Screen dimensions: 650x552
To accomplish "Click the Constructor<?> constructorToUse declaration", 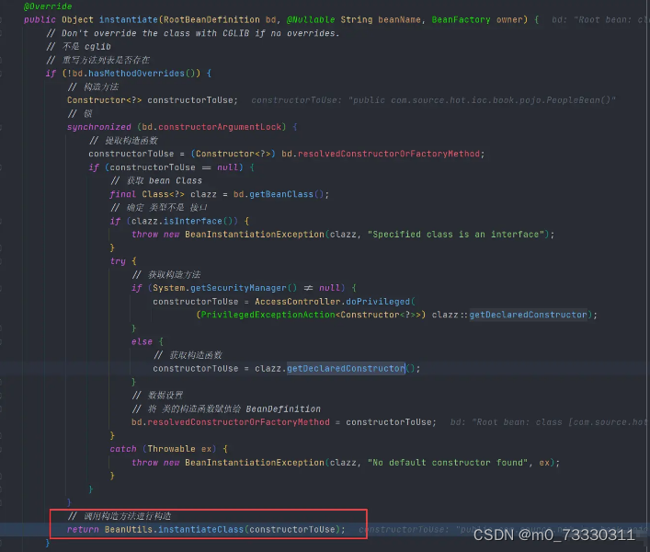I will tap(153, 100).
